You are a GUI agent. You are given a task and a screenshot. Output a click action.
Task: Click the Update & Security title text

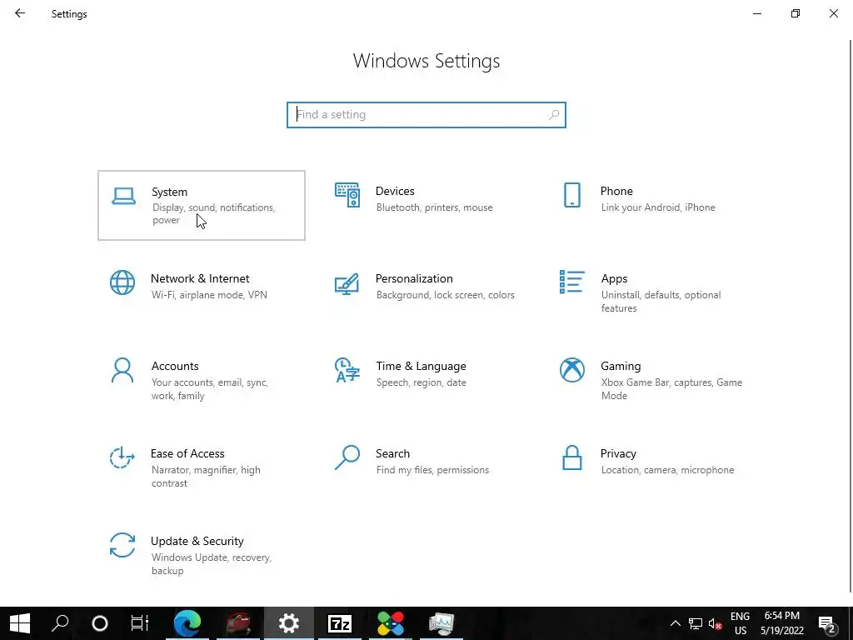(197, 542)
